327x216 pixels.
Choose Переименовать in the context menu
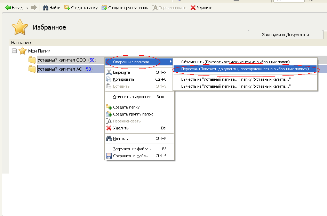(x=139, y=121)
